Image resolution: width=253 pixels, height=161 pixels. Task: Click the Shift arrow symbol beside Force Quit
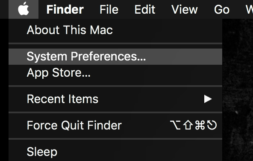point(188,125)
